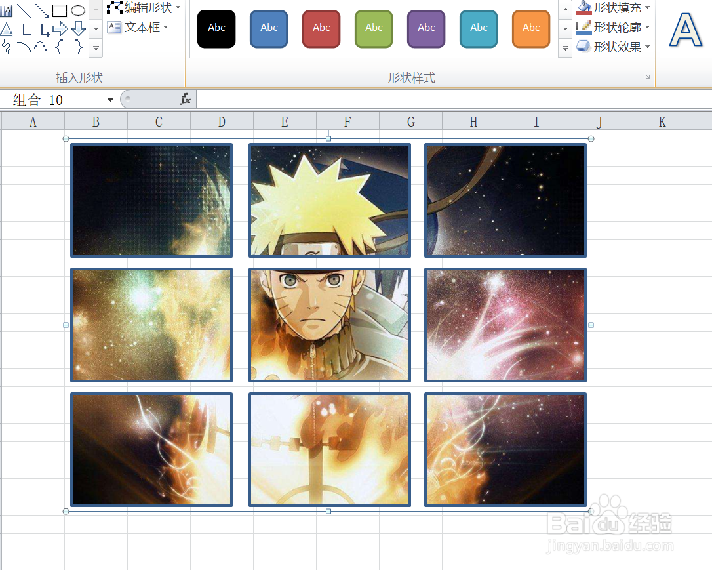Viewport: 712px width, 570px height.
Task: Click the 文本框 text box icon
Action: 115,28
